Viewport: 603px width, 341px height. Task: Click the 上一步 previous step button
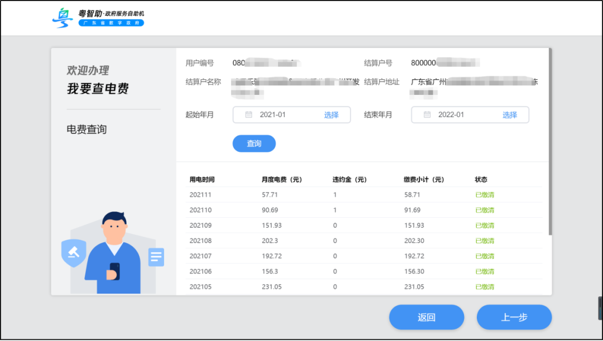point(514,317)
